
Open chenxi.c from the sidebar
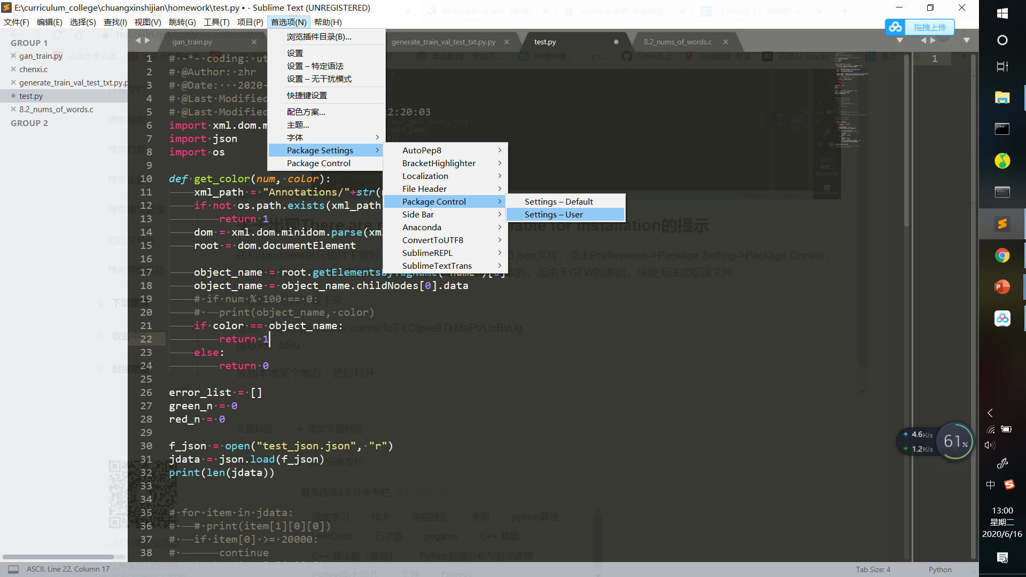pos(33,69)
